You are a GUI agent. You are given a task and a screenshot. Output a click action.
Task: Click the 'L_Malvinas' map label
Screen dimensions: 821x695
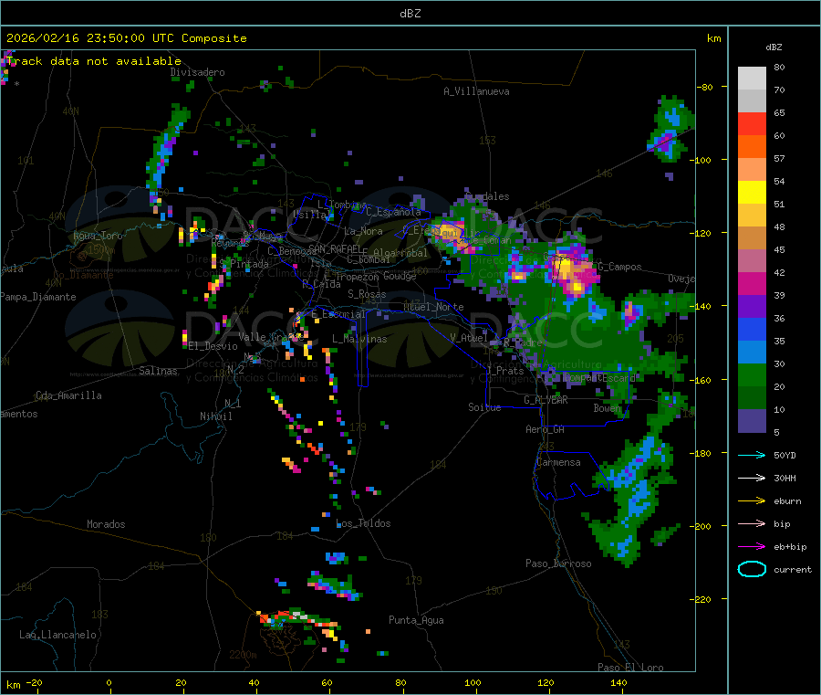(x=359, y=339)
